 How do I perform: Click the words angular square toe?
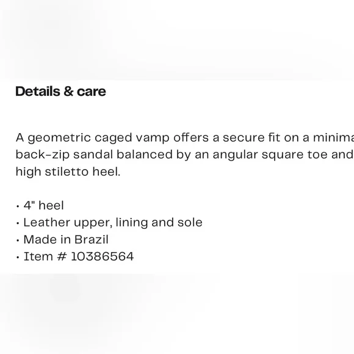270,155
